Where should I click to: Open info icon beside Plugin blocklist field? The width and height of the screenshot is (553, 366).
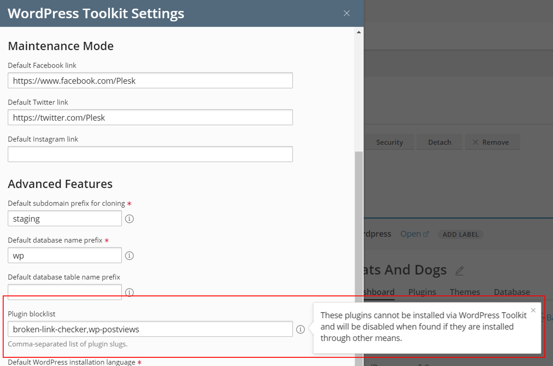tap(300, 329)
